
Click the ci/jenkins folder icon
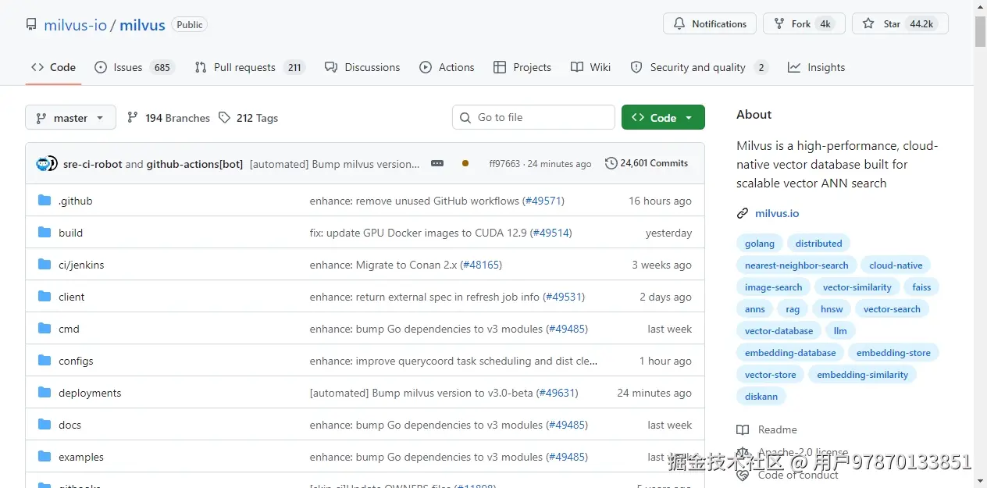pos(45,265)
